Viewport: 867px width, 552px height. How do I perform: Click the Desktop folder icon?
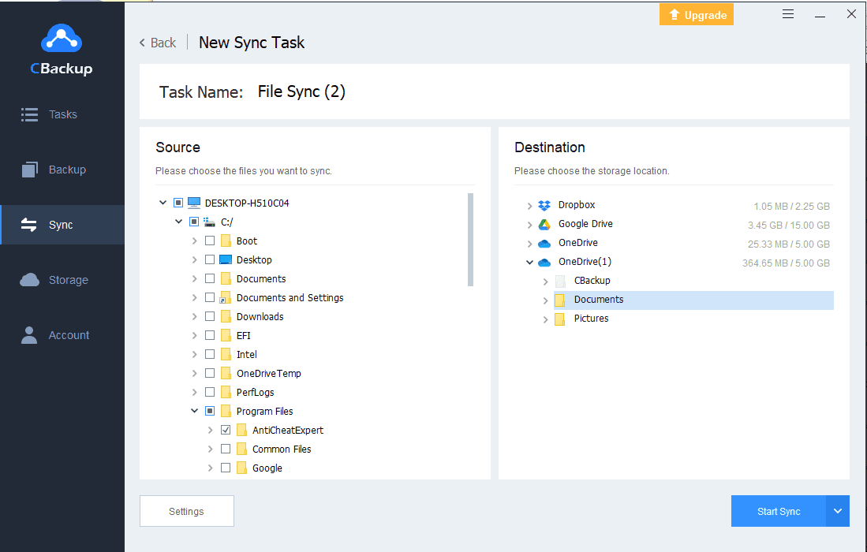[x=226, y=259]
